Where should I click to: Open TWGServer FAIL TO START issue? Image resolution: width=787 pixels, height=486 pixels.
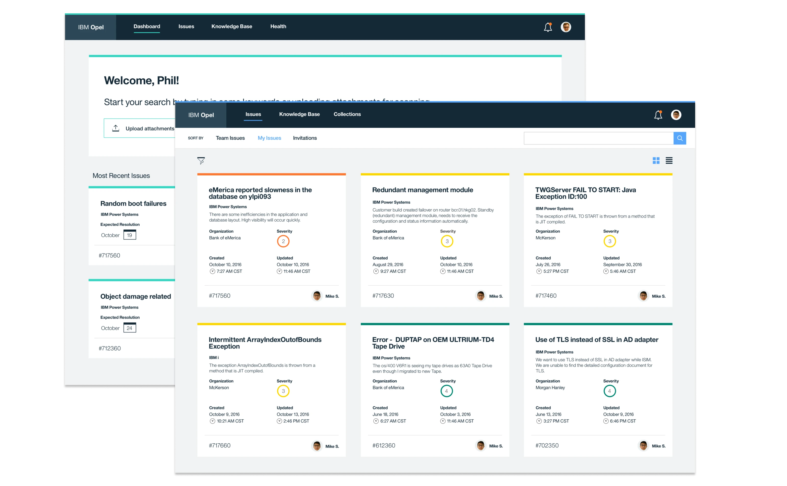[585, 193]
